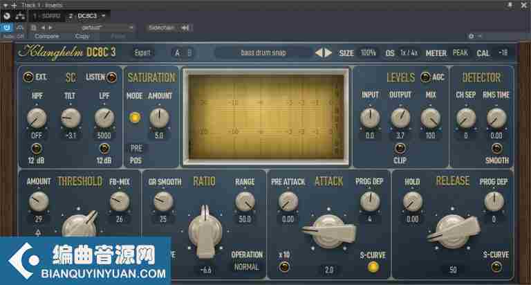This screenshot has height=285, width=531.
Task: Load previous host preset with the left arrow
Action: click(43, 28)
